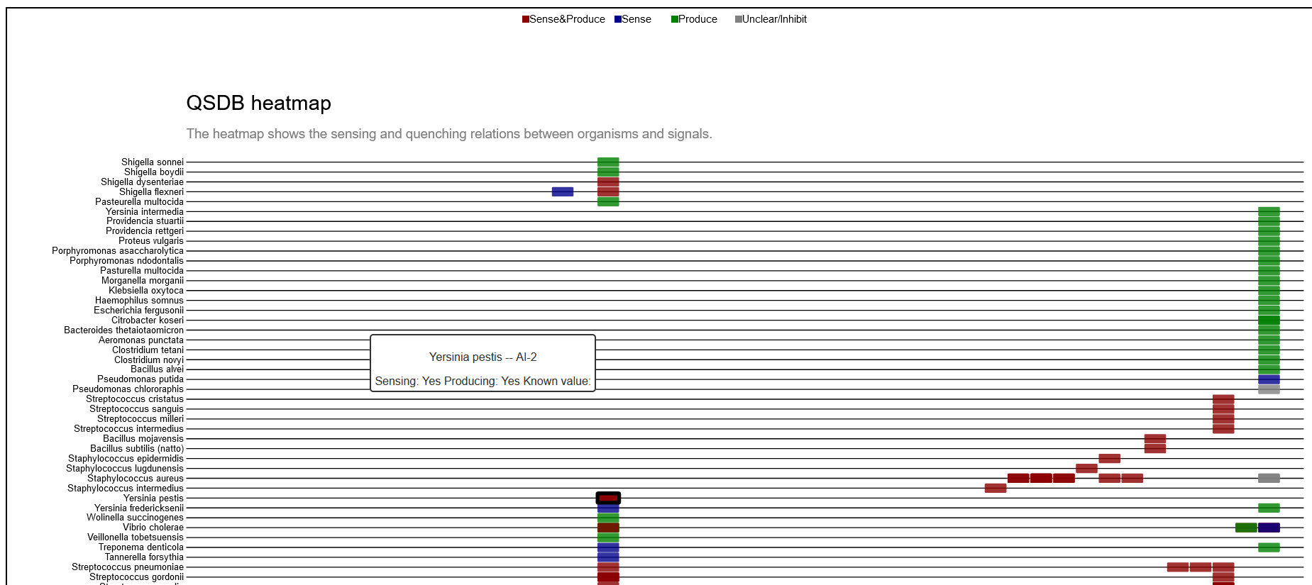Click the dark blue cell in Vibrio cholerae row
The height and width of the screenshot is (585, 1312).
(x=1269, y=528)
